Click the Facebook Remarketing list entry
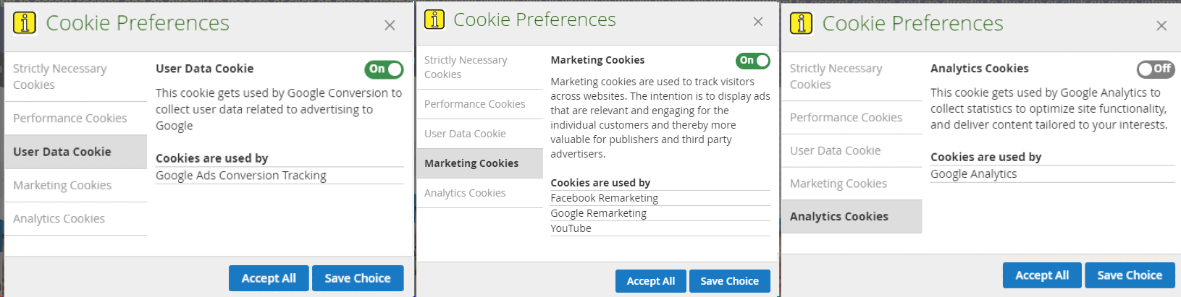 tap(605, 198)
